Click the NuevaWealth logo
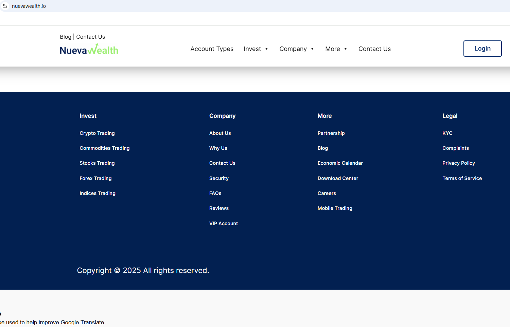Screen dimensions: 510x327 tap(89, 50)
